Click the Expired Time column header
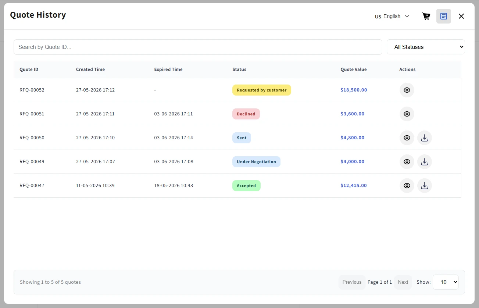Image resolution: width=479 pixels, height=308 pixels. click(168, 69)
